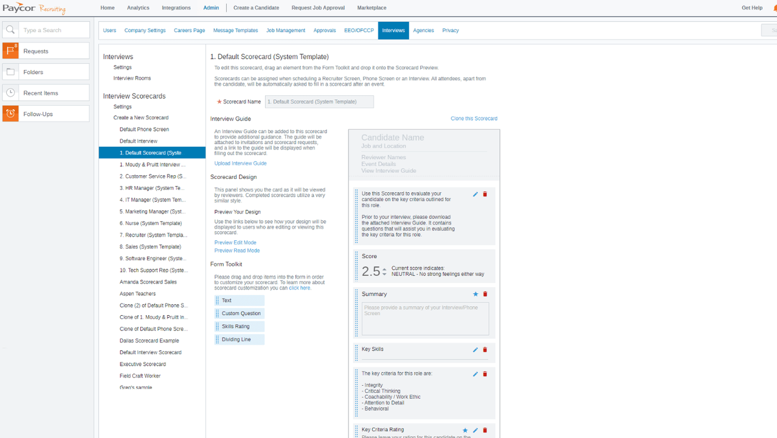This screenshot has height=438, width=777.
Task: Click Upload Interview Guide link
Action: 240,164
